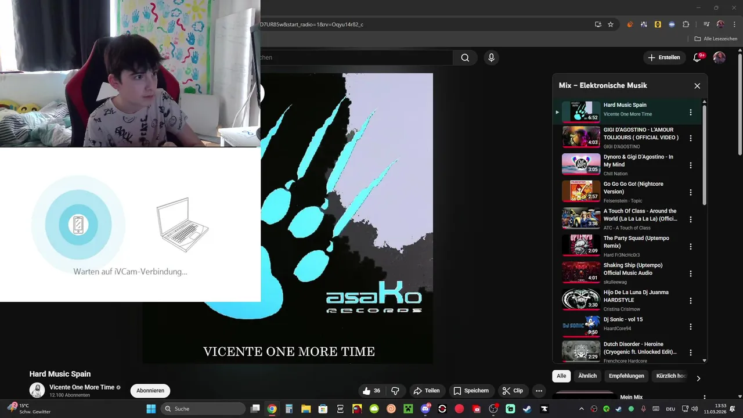This screenshot has width=743, height=418.
Task: Open Chrome media control icon
Action: (x=706, y=24)
